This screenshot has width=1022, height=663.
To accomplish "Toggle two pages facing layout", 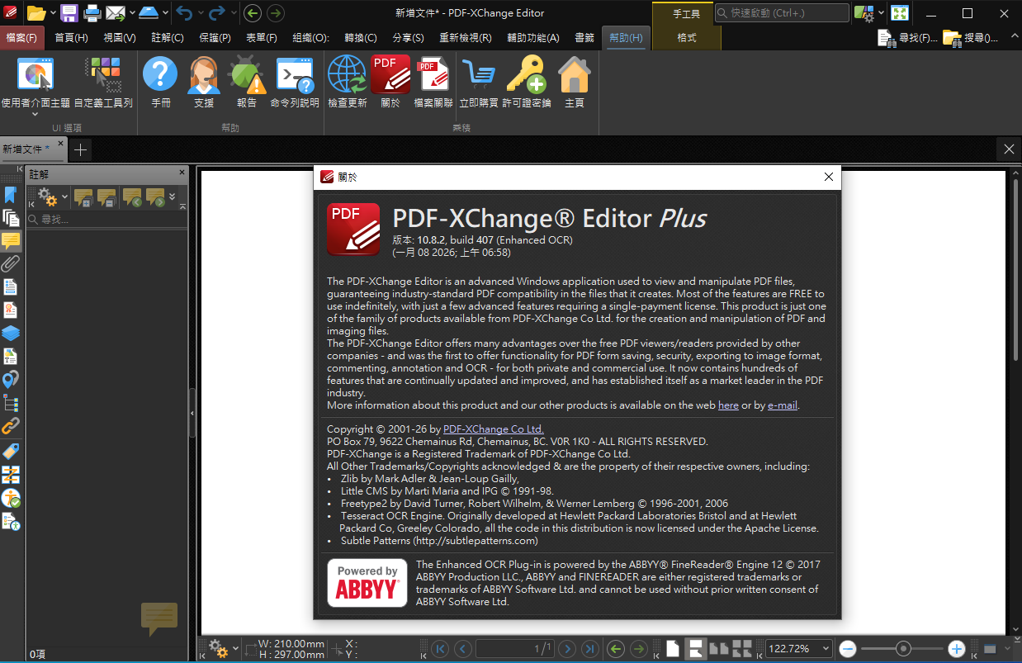I will click(x=719, y=649).
